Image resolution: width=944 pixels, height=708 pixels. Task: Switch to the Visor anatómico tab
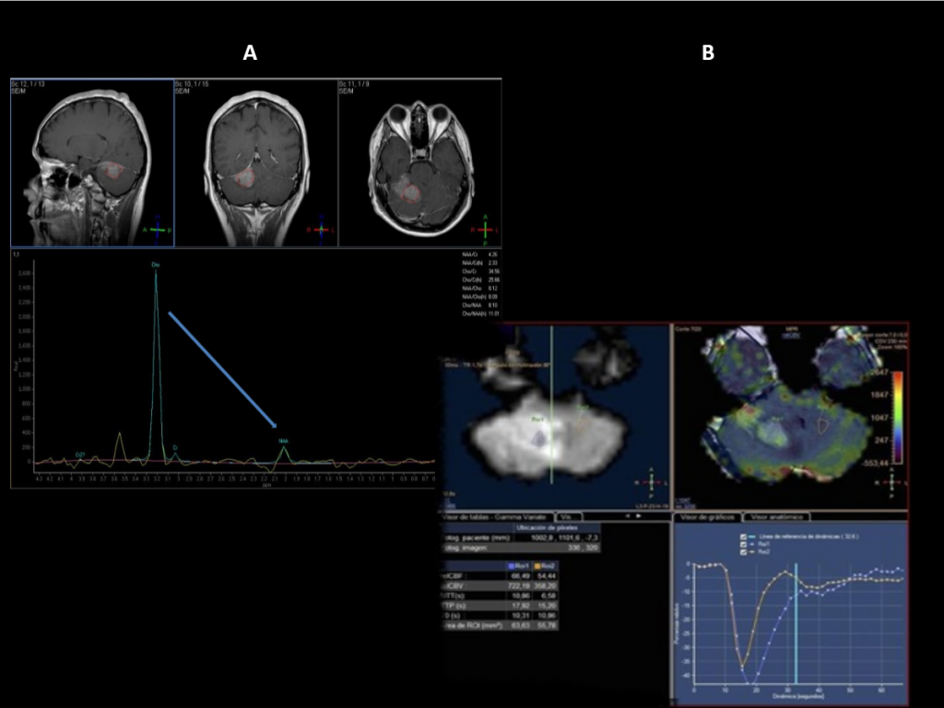[x=776, y=517]
